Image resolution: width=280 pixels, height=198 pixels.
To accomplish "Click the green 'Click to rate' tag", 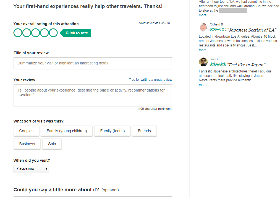I will coord(75,33).
